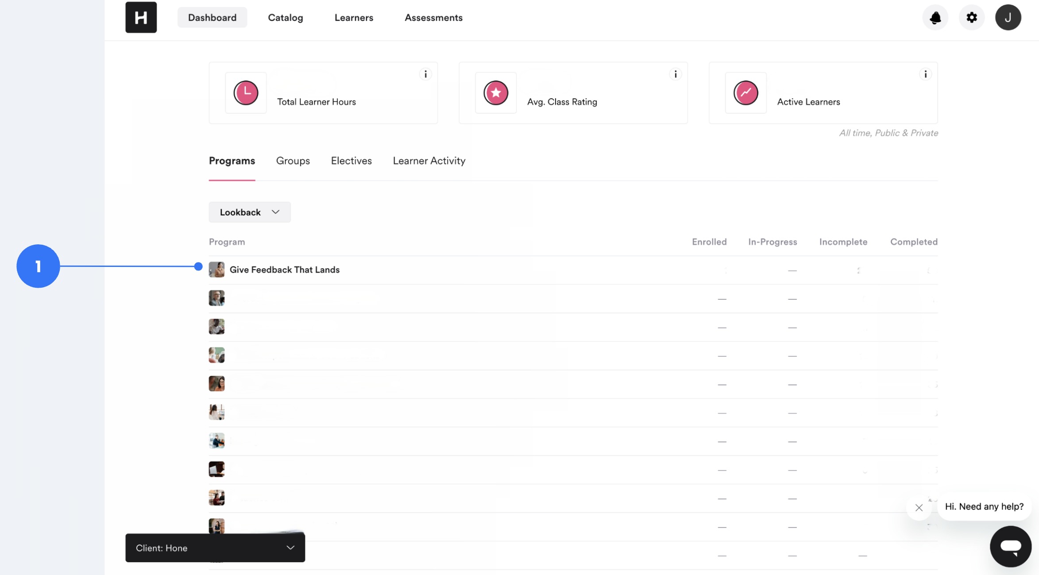
Task: Click the info icon on Avg. Class Rating
Action: pyautogui.click(x=676, y=74)
